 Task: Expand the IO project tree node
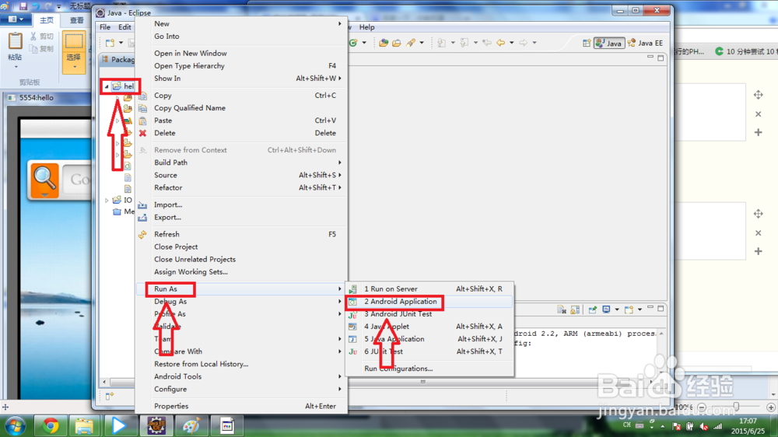pyautogui.click(x=106, y=201)
